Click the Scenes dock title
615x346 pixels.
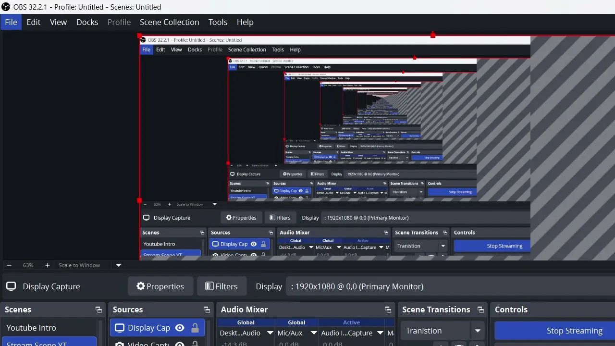(x=18, y=309)
